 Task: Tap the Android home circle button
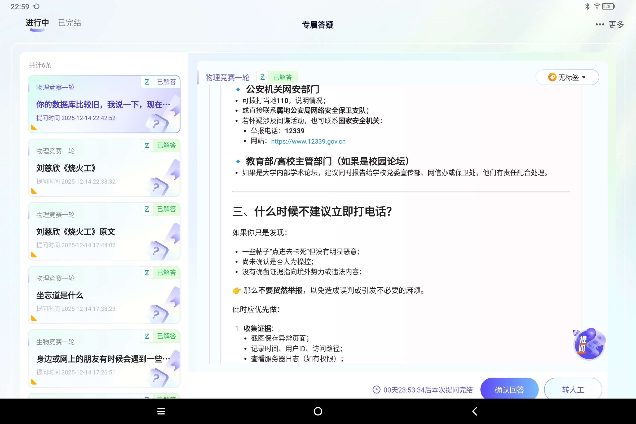click(x=318, y=411)
